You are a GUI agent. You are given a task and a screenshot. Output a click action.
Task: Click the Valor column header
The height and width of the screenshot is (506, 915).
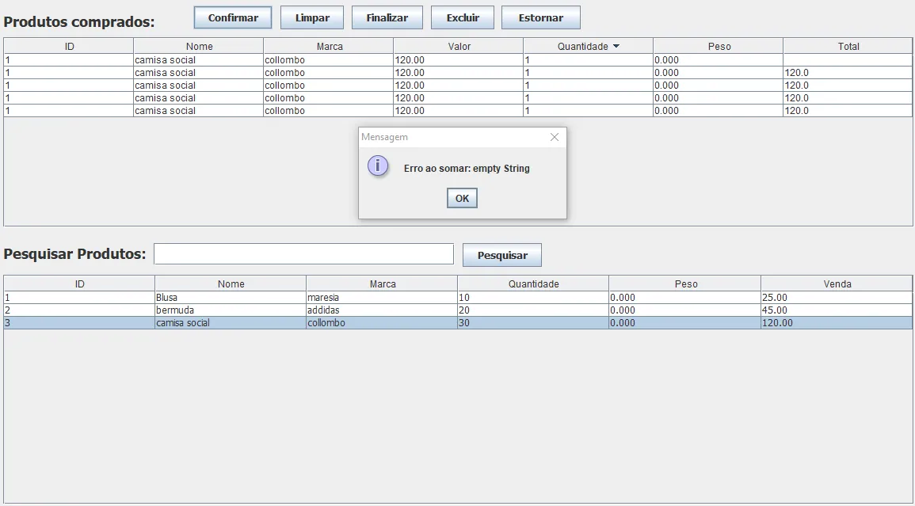pos(459,47)
